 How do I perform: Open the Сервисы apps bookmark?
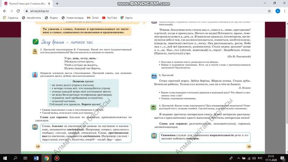click(10, 18)
